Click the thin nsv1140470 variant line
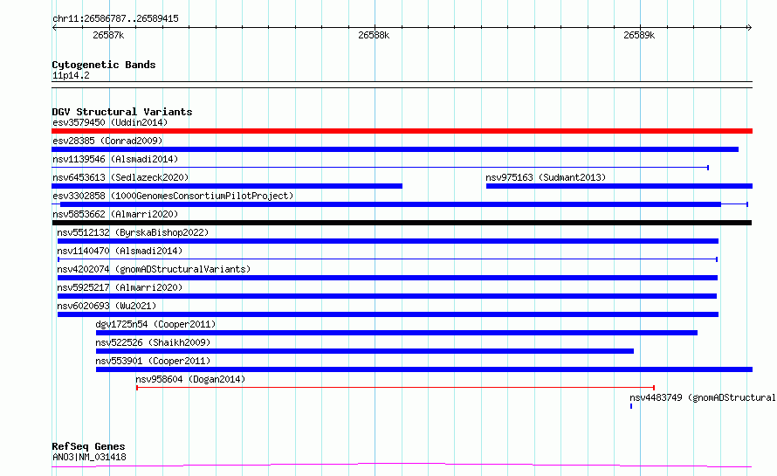 pos(388,259)
